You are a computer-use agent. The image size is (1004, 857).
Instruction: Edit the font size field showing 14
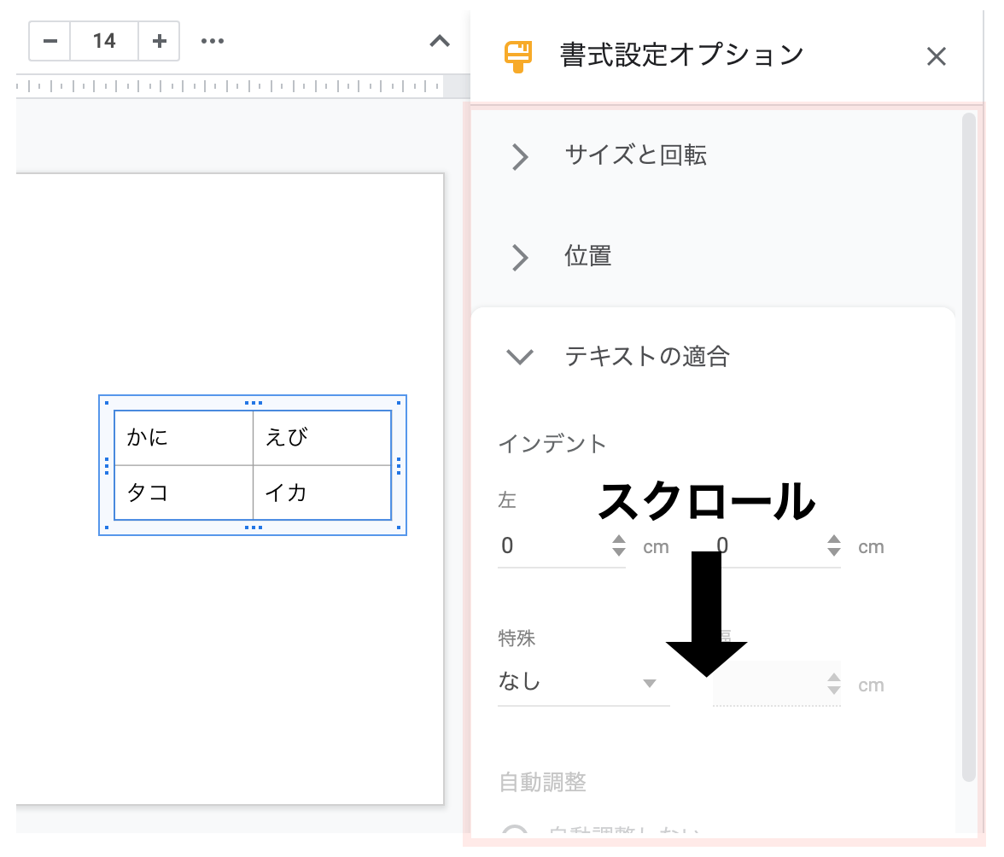(104, 41)
